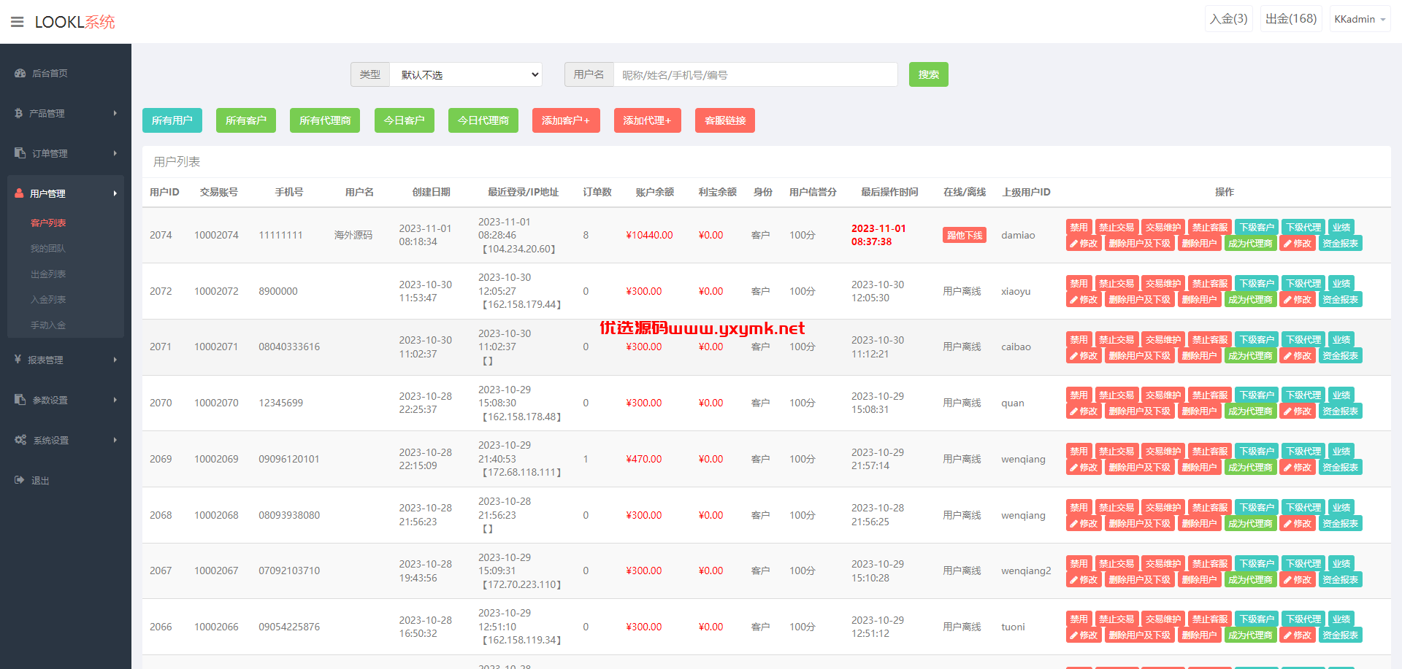Expand 订单管理 submenu arrow
Image resolution: width=1402 pixels, height=669 pixels.
click(x=115, y=153)
